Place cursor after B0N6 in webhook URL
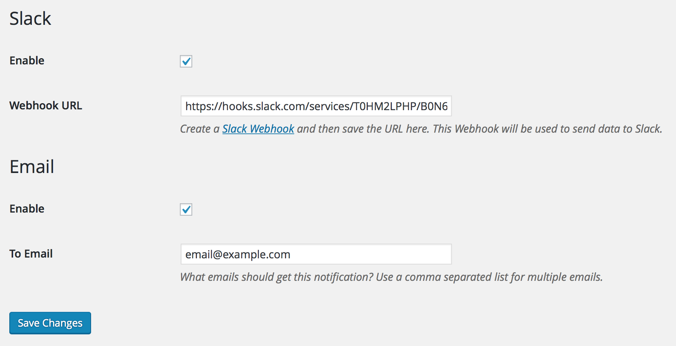 pos(448,106)
